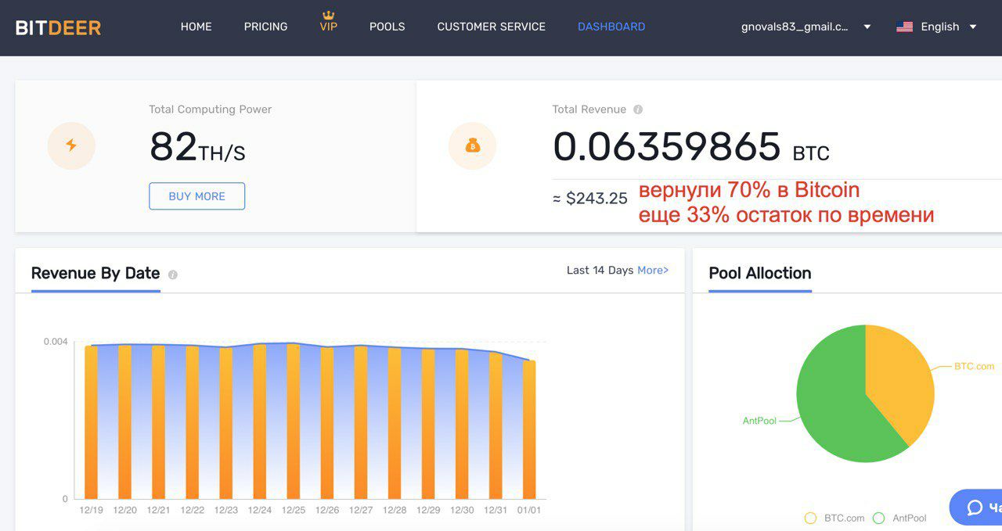Click the account dropdown arrow
The width and height of the screenshot is (1002, 531).
pos(867,27)
